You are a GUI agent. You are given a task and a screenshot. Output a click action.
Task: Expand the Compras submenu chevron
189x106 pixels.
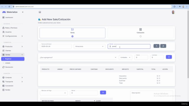[22, 77]
